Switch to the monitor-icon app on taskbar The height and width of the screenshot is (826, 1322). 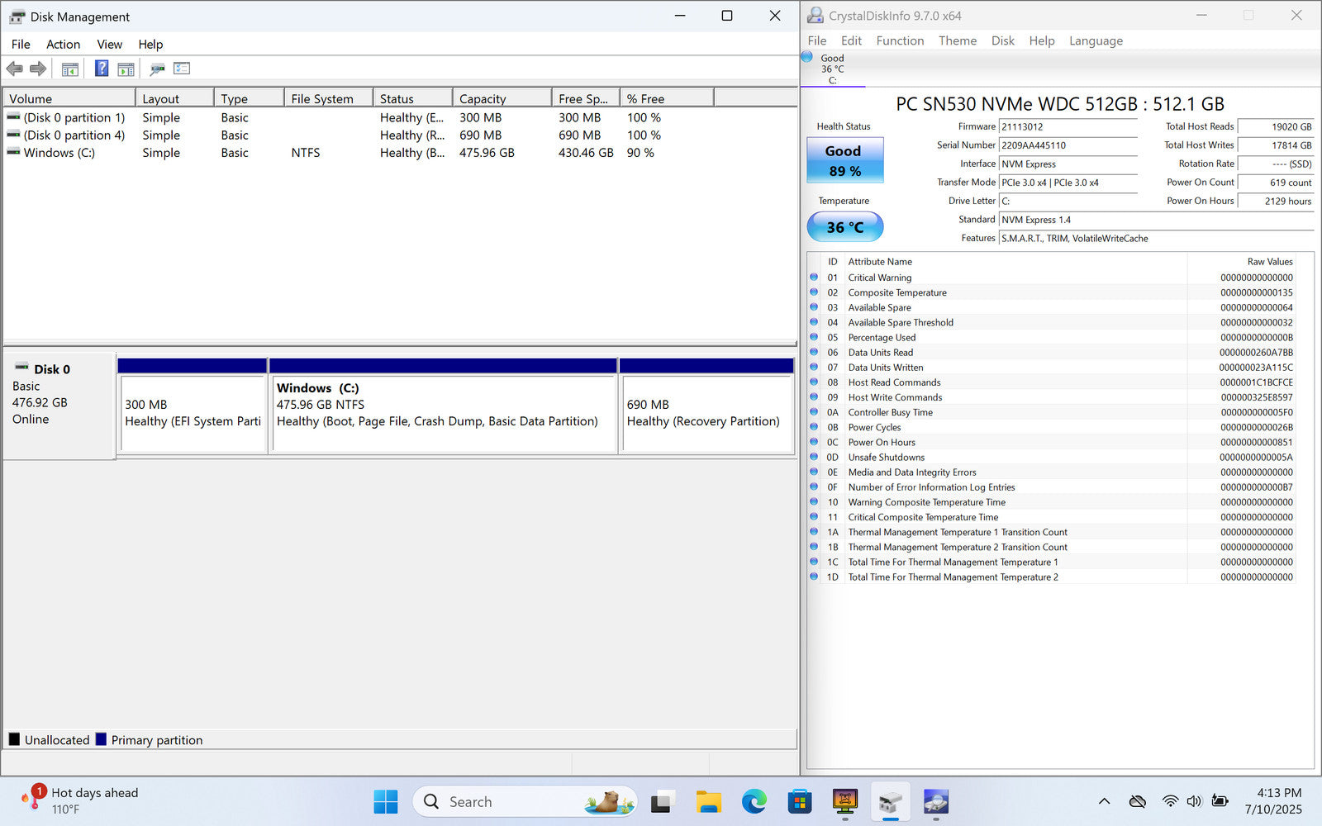(844, 801)
